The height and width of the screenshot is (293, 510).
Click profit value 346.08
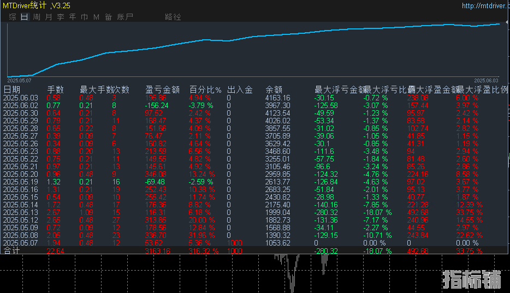coord(156,174)
